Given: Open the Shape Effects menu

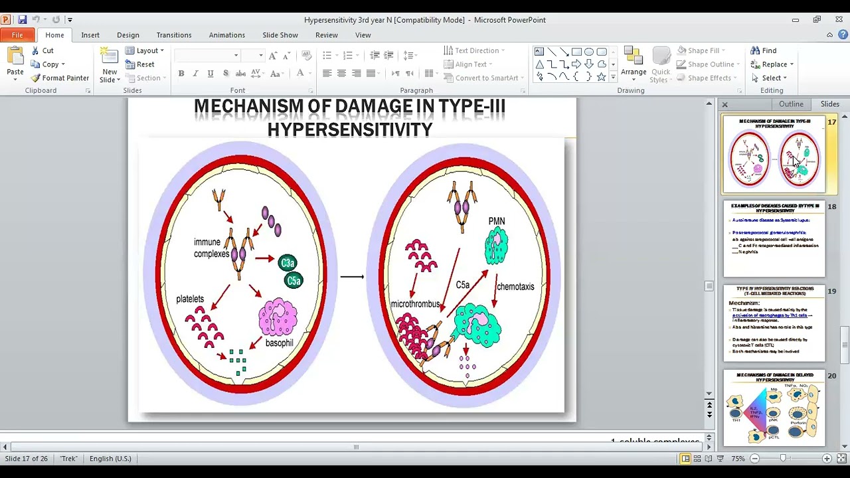Looking at the screenshot, I should click(707, 78).
